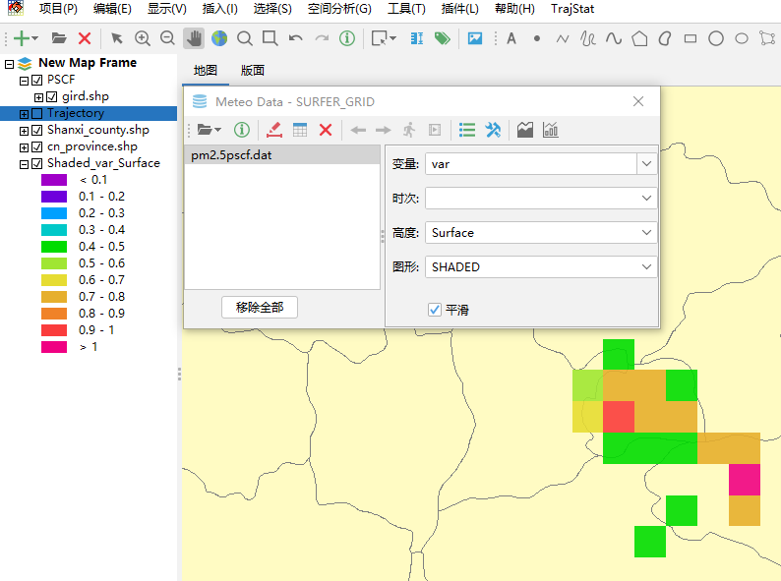Expand the cn_province.shp layer node
Viewport: 781px width, 581px height.
pos(25,146)
